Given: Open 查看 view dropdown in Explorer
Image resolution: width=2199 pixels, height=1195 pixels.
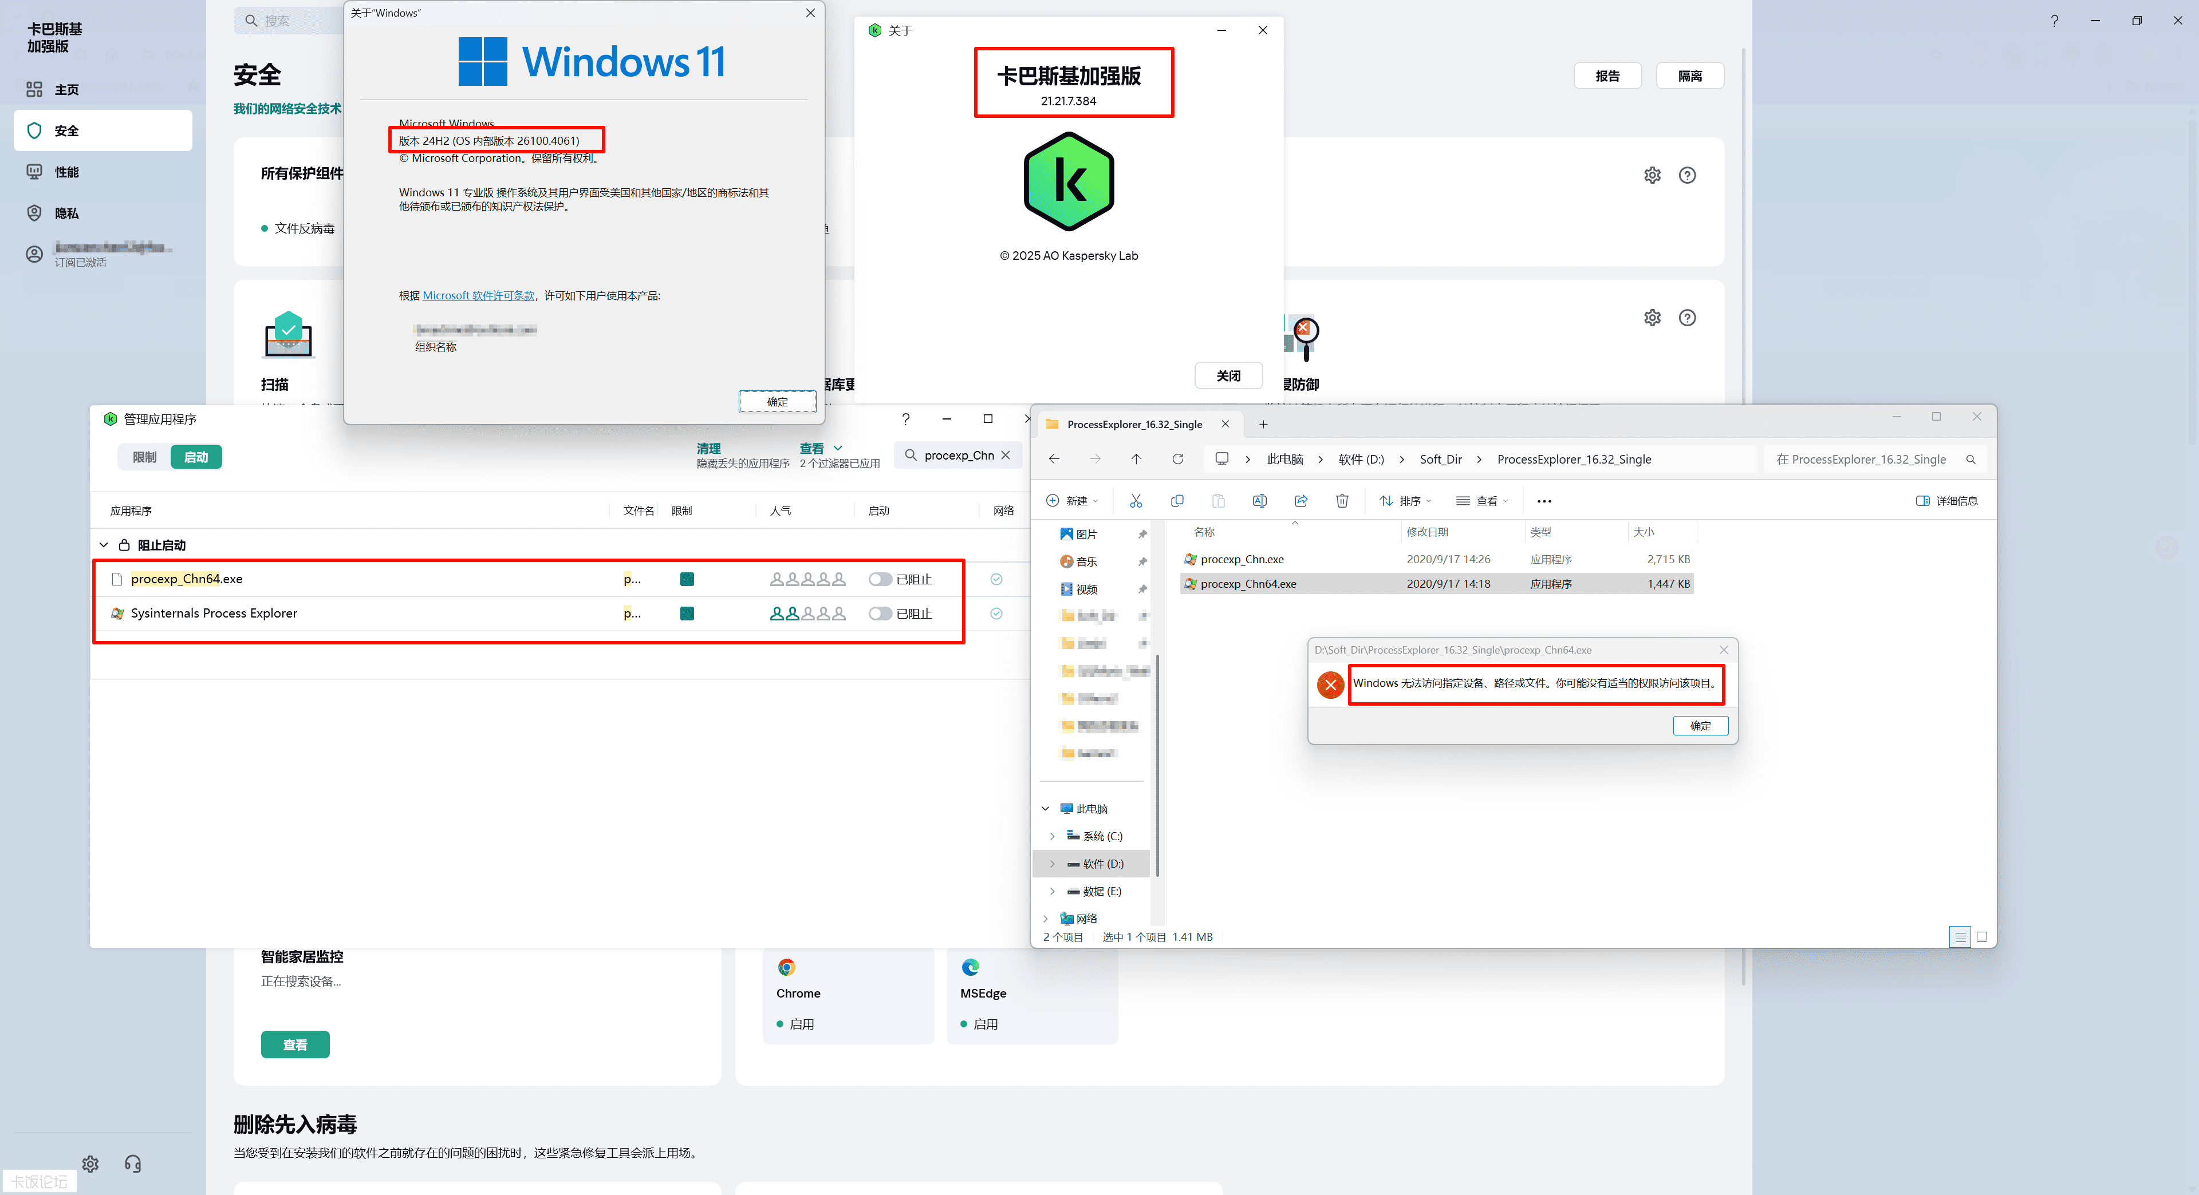Looking at the screenshot, I should coord(1482,501).
